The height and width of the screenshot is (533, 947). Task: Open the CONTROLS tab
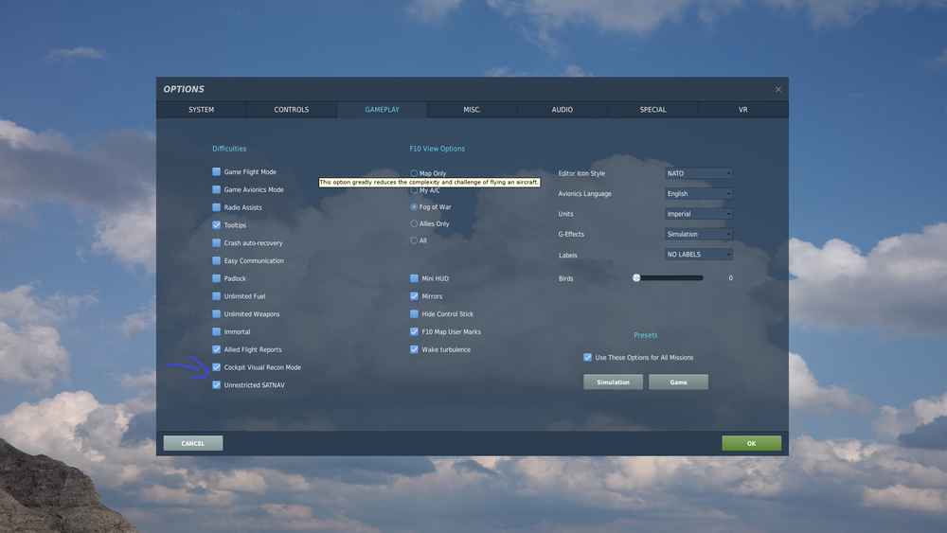click(292, 110)
